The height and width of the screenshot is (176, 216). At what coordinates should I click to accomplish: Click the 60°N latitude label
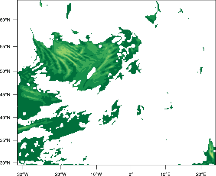tap(5, 20)
